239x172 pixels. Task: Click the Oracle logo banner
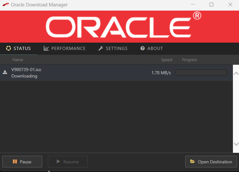119,27
